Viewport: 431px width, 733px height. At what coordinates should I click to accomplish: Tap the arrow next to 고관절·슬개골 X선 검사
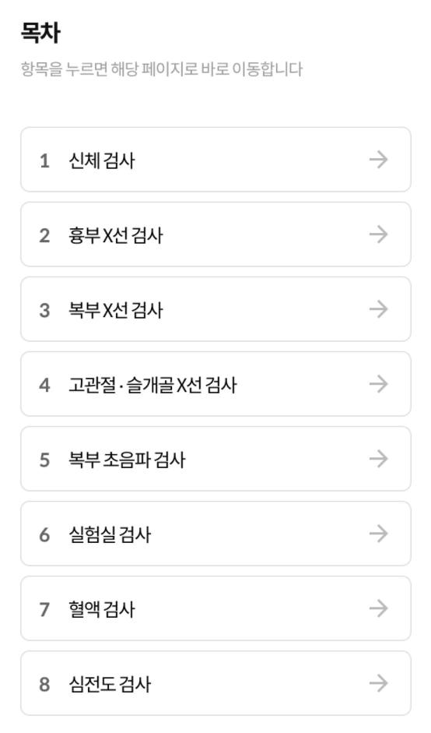(378, 384)
